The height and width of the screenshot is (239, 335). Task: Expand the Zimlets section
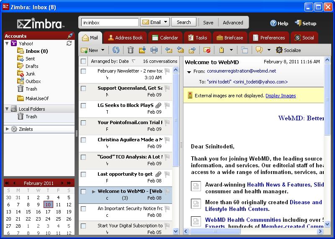coord(7,129)
